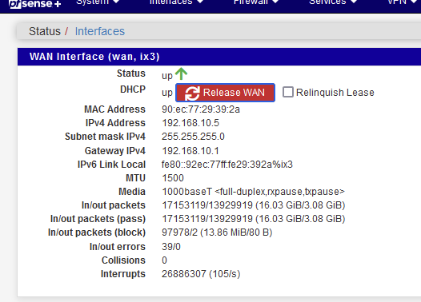
Task: Open the Firewall dropdown menu
Action: click(x=256, y=2)
